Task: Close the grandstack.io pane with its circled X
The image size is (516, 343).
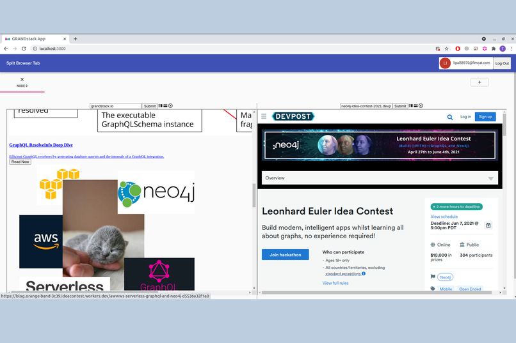Action: [170, 105]
